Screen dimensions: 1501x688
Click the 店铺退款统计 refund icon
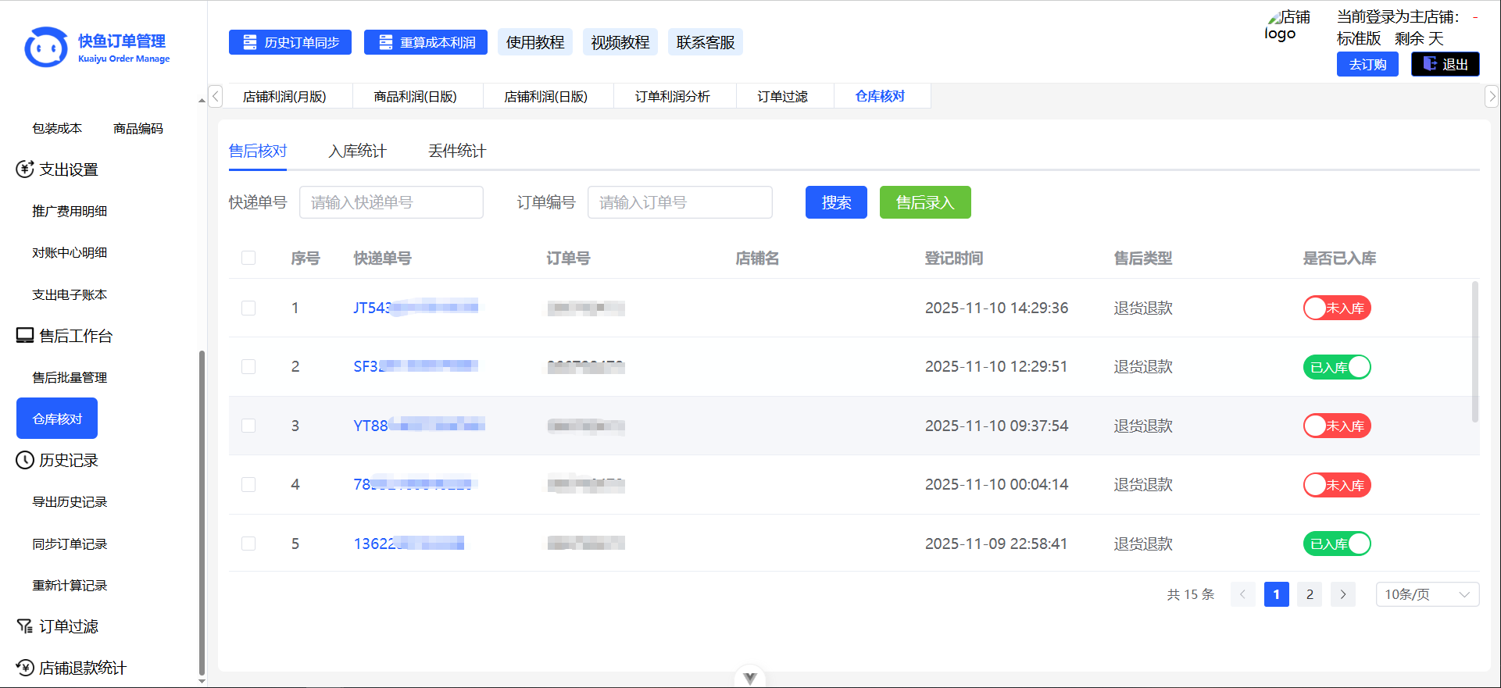[x=25, y=668]
